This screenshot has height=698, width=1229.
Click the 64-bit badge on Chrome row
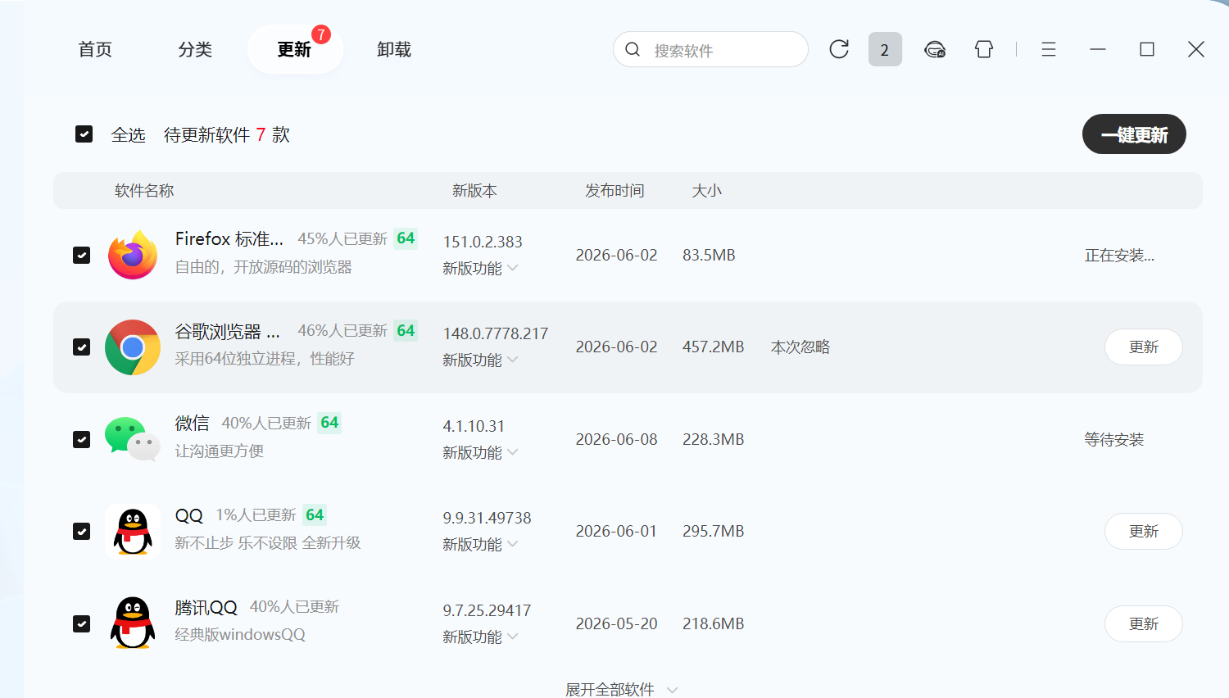(406, 331)
